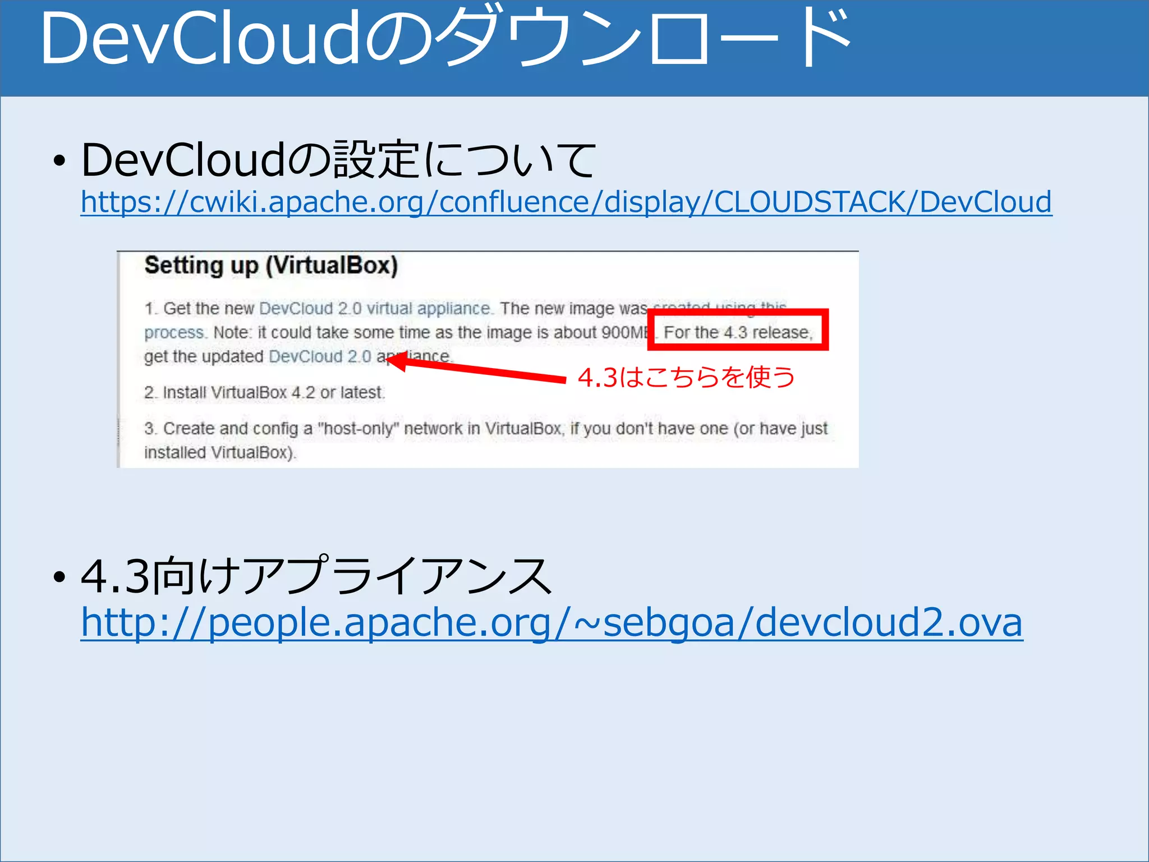Click the updated 'DevCloud 2.0' appliance link
This screenshot has height=862, width=1149.
(320, 356)
